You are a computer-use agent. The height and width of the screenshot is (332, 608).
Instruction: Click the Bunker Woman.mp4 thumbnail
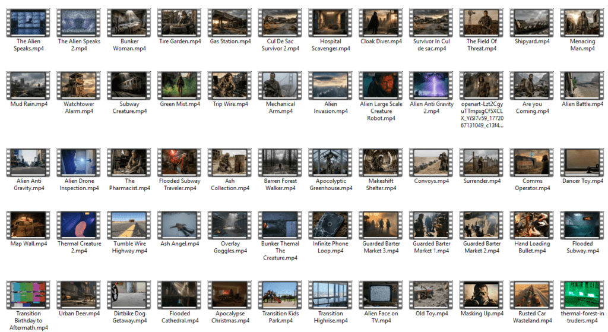tap(129, 23)
